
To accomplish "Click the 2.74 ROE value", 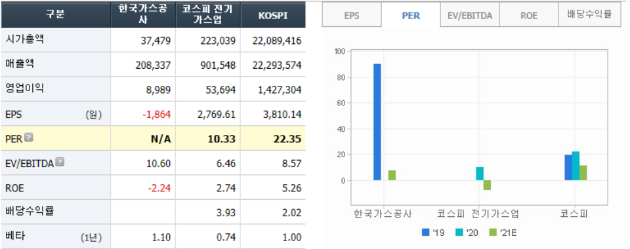I will coord(226,188).
